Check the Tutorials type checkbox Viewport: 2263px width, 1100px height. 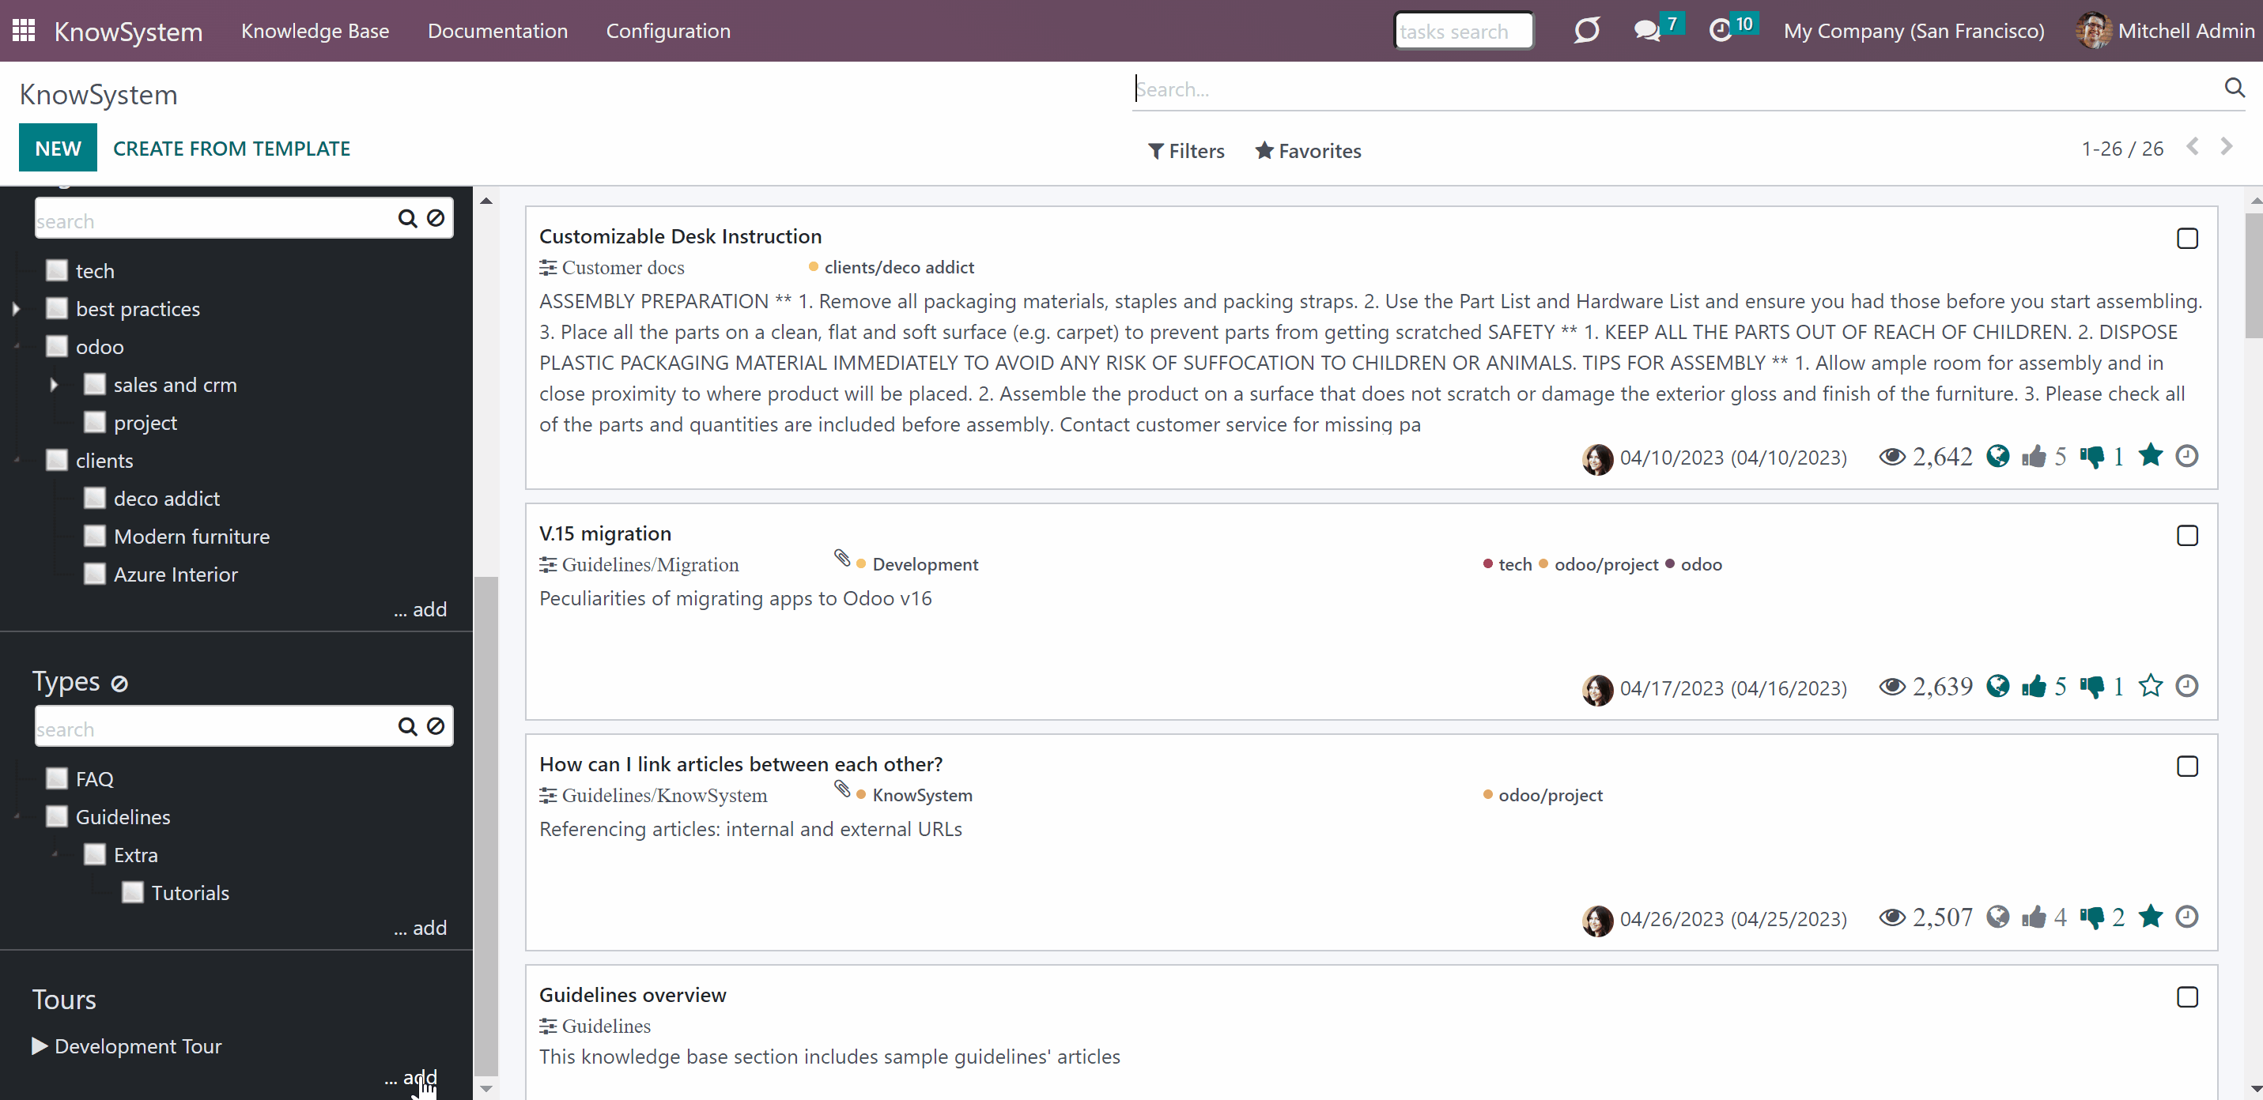click(x=133, y=892)
